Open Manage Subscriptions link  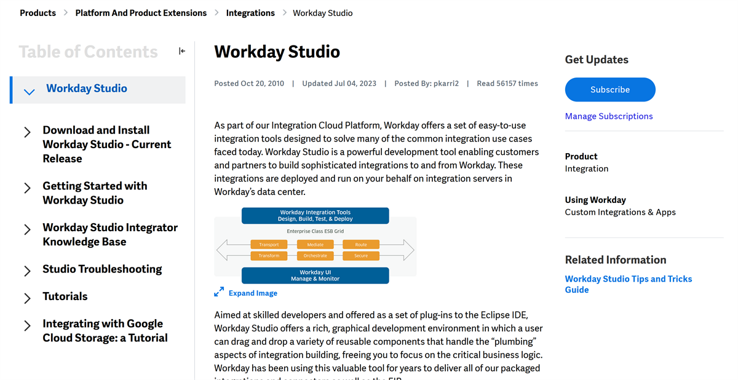coord(609,116)
